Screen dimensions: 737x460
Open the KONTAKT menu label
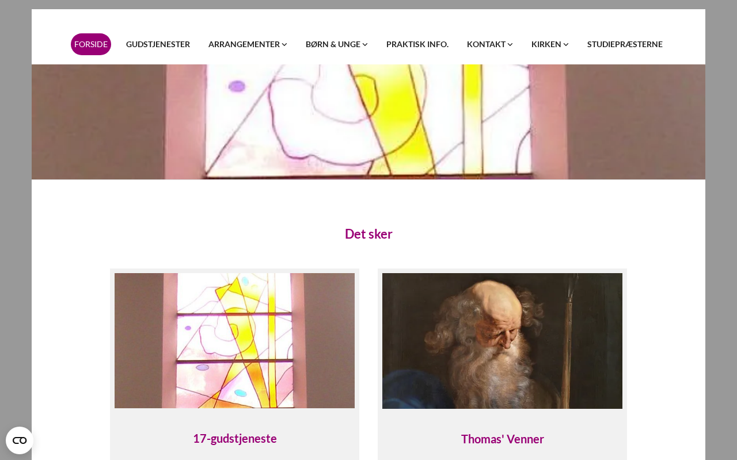pyautogui.click(x=486, y=44)
